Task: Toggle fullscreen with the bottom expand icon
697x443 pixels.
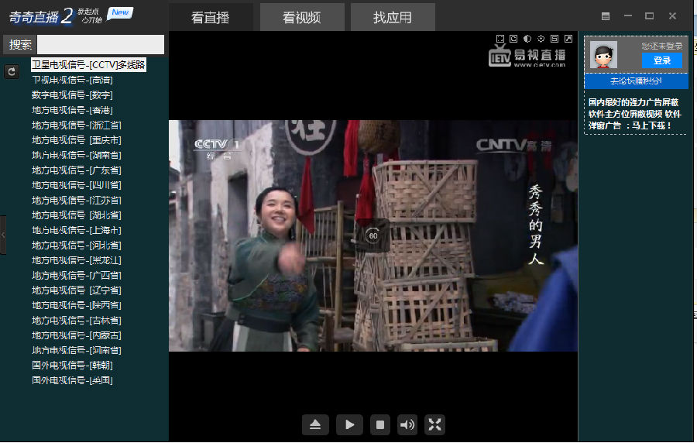Action: (x=434, y=424)
